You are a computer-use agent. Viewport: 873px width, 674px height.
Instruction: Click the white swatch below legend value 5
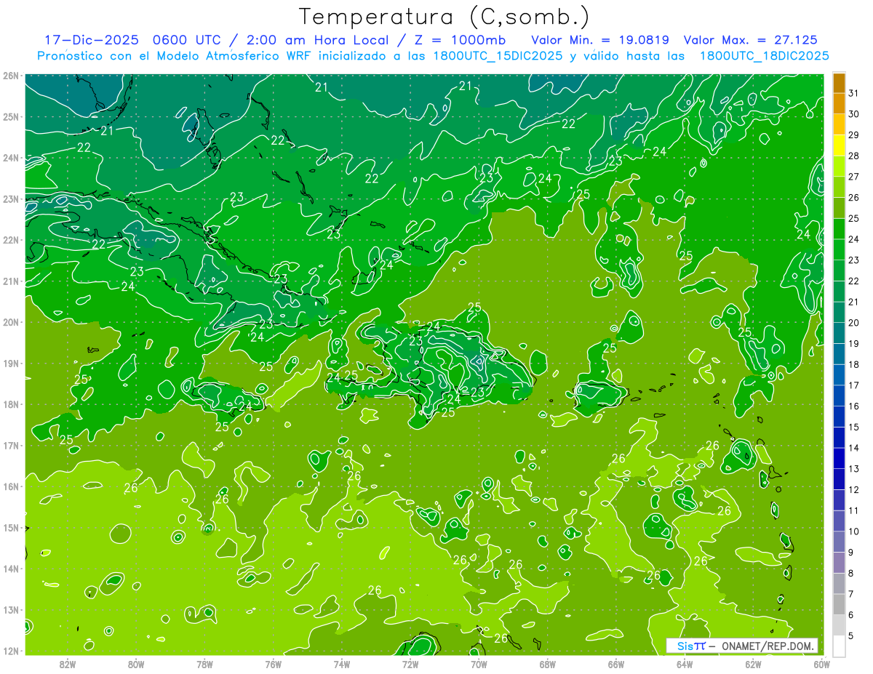tap(839, 646)
